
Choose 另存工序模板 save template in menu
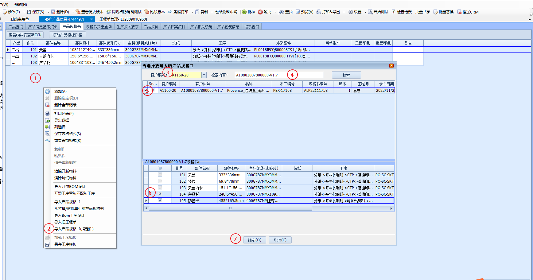(x=65, y=244)
